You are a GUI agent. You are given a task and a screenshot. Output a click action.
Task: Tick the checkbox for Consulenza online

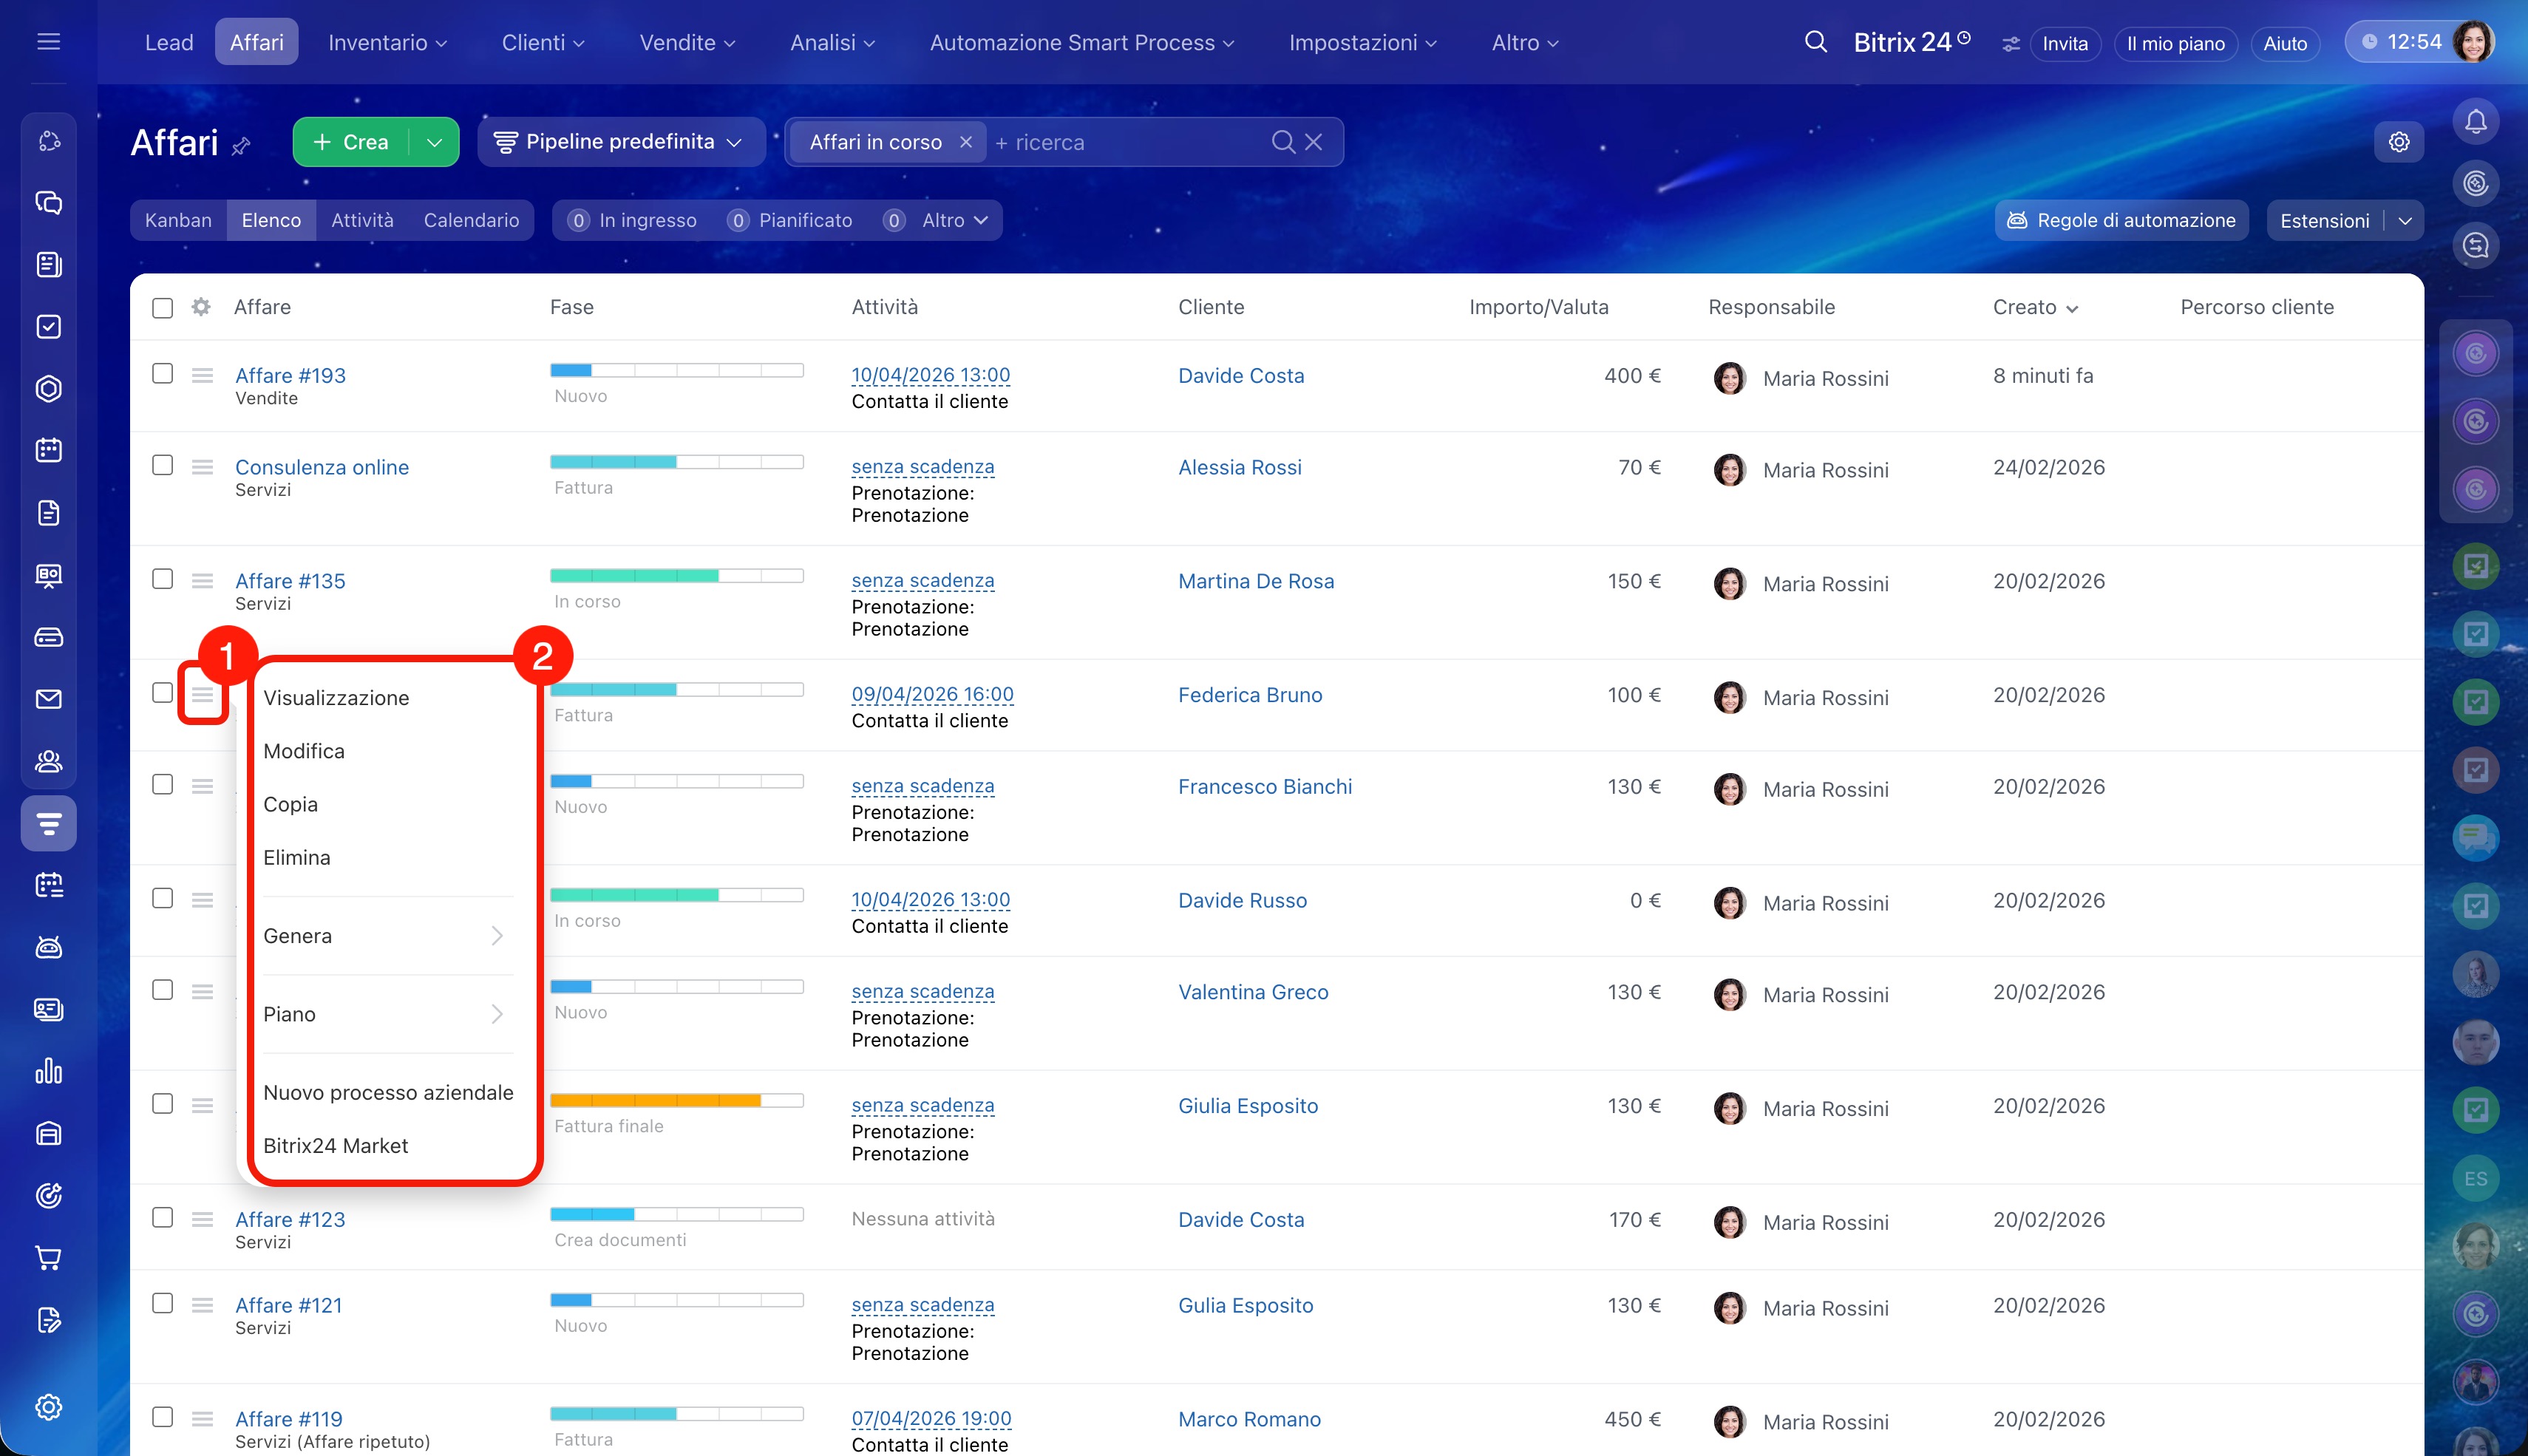coord(162,466)
